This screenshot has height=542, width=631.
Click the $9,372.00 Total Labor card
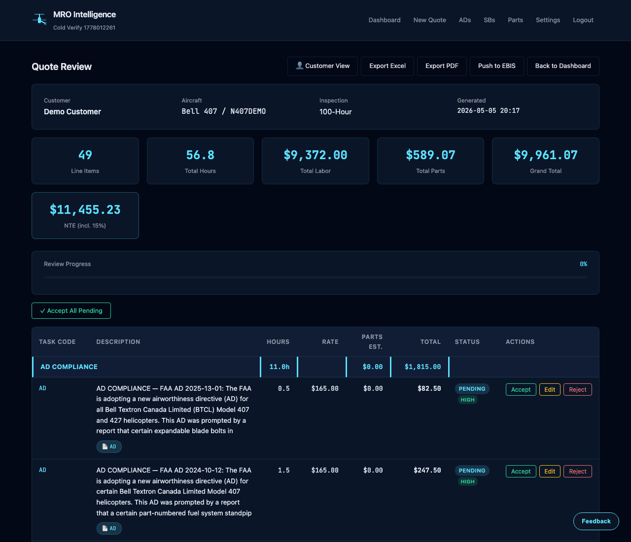pos(315,161)
